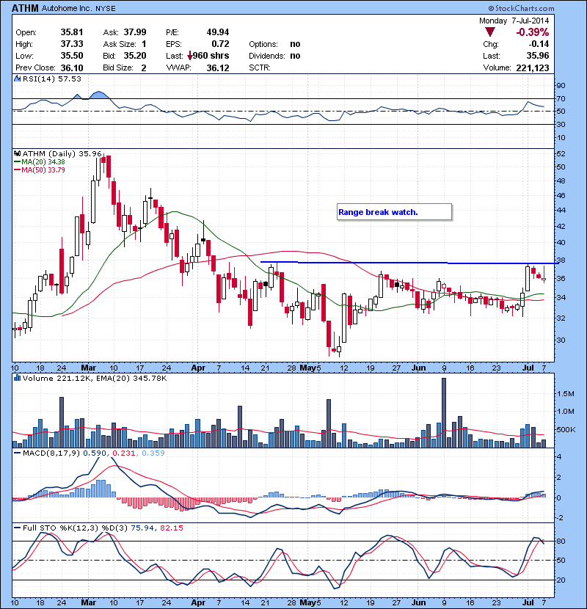587x609 pixels.
Task: Click the SCTR label in the header
Action: [260, 68]
